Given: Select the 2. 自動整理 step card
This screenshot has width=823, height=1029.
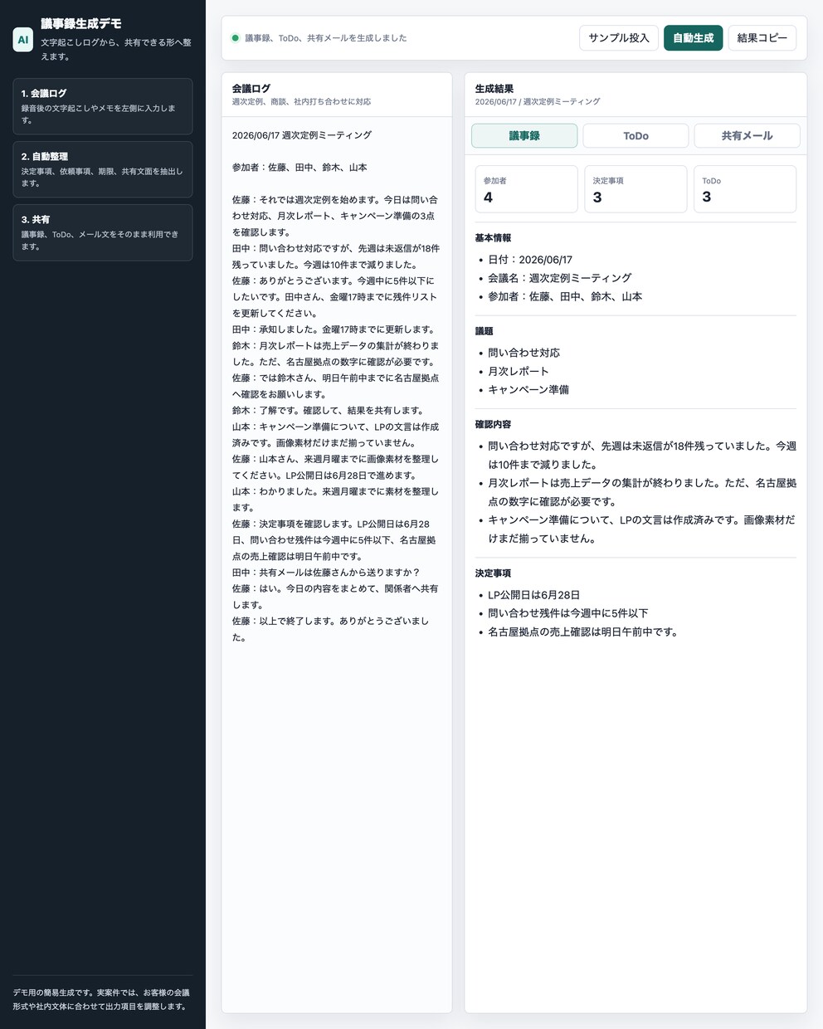Looking at the screenshot, I should [103, 169].
